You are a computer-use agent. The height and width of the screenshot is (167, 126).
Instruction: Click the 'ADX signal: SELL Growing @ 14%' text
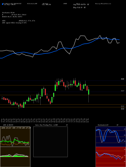[x=14, y=23]
